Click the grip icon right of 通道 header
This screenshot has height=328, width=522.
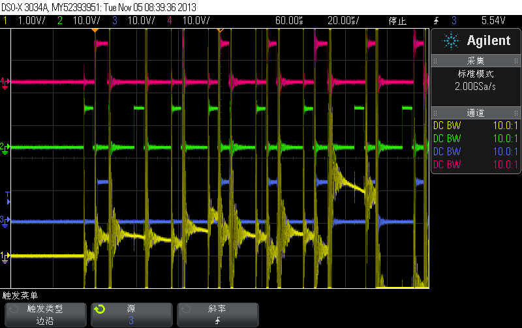[516, 113]
